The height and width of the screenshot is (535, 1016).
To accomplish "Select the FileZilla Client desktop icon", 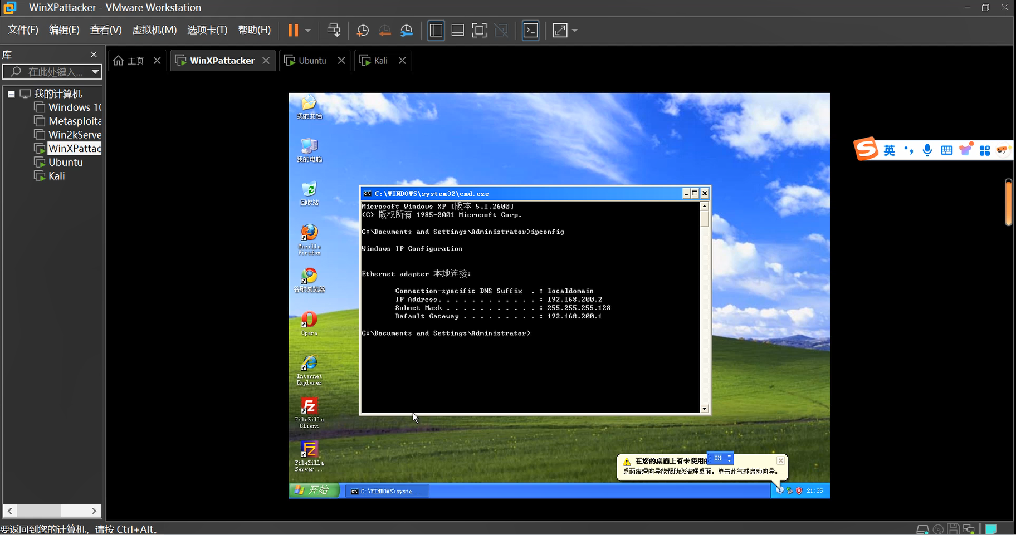I will (309, 413).
